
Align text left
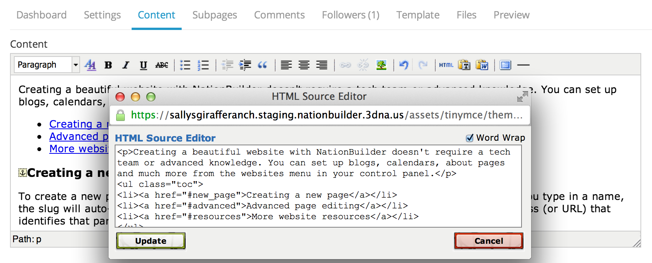(286, 65)
